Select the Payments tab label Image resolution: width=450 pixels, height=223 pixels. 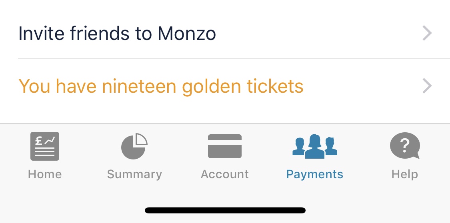point(315,174)
